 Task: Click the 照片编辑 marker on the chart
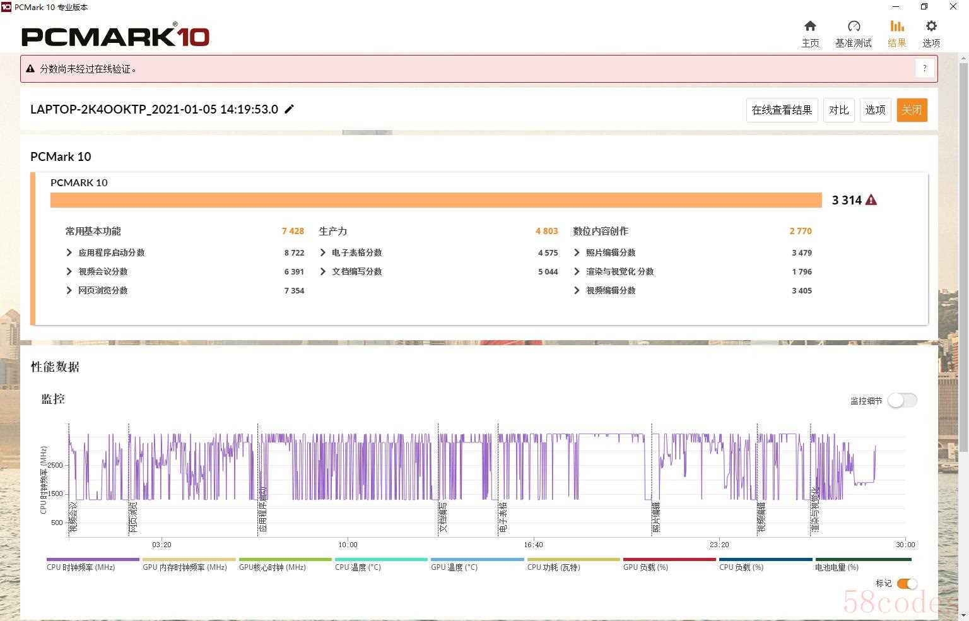[x=656, y=517]
